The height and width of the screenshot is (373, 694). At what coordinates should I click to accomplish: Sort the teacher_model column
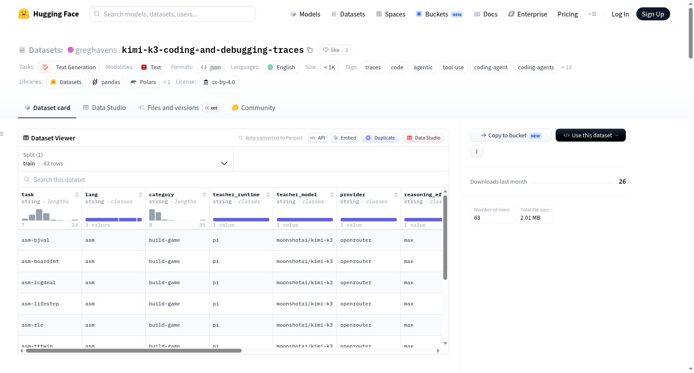pos(332,195)
